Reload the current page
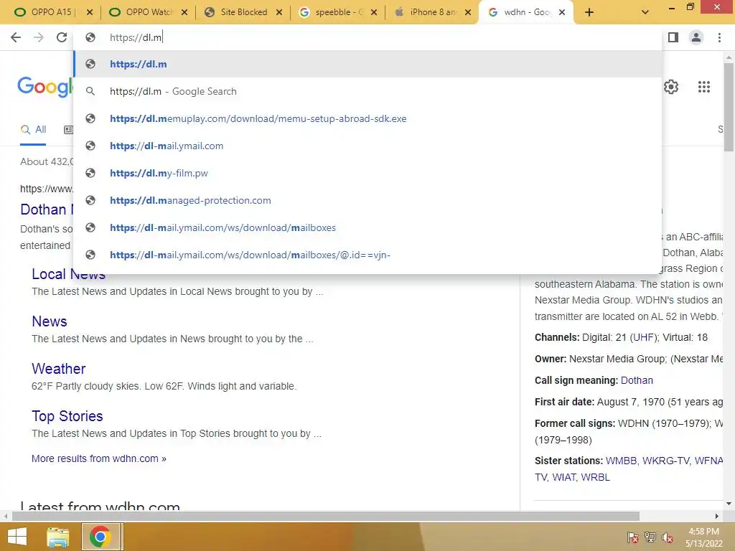The height and width of the screenshot is (551, 735). pos(62,37)
